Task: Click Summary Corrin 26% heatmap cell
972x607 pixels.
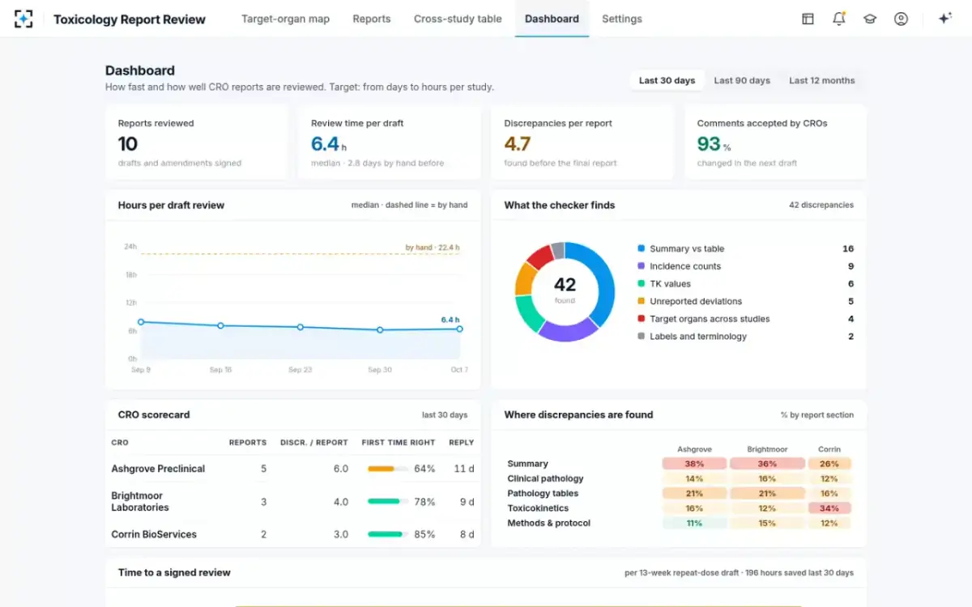Action: (x=829, y=464)
